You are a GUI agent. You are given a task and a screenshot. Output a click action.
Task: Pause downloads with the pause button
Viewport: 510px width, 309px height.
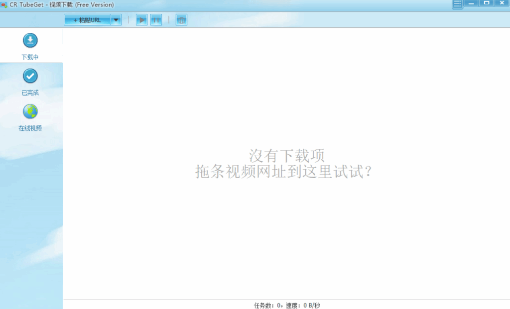(x=156, y=20)
